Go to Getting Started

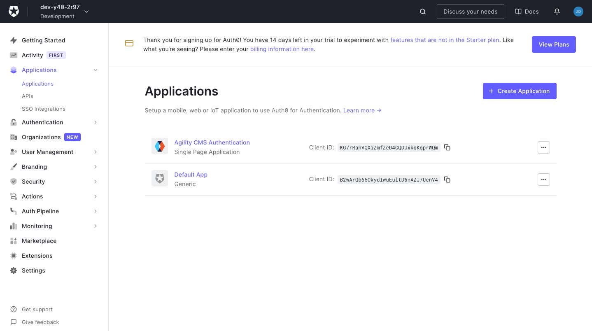point(43,40)
